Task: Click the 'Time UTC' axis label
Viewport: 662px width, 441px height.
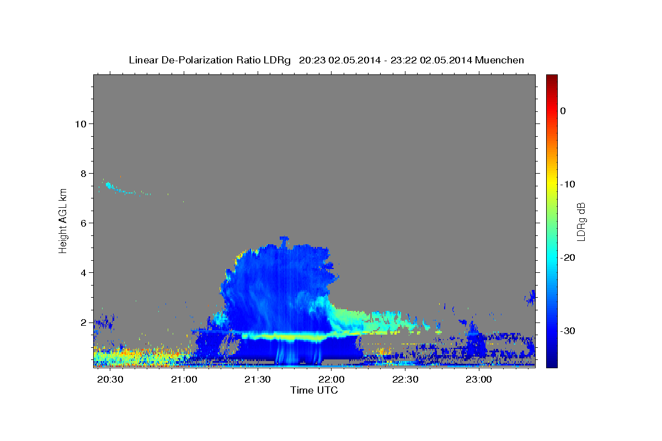Action: [x=314, y=390]
